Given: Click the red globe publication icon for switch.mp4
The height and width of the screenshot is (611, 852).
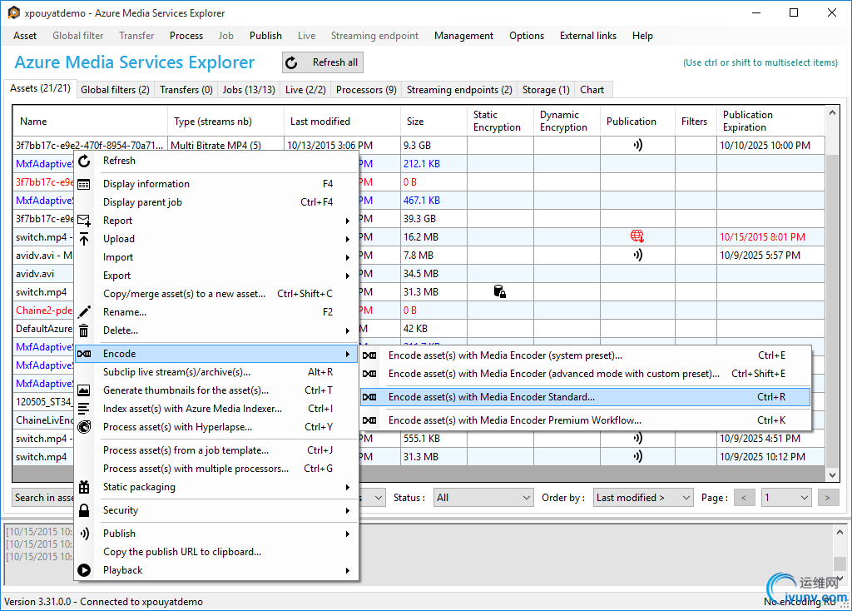Looking at the screenshot, I should click(637, 236).
